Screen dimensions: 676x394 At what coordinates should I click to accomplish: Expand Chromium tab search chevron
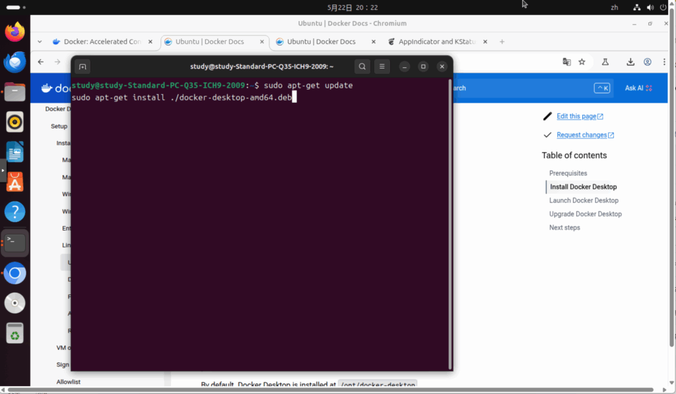pyautogui.click(x=40, y=42)
